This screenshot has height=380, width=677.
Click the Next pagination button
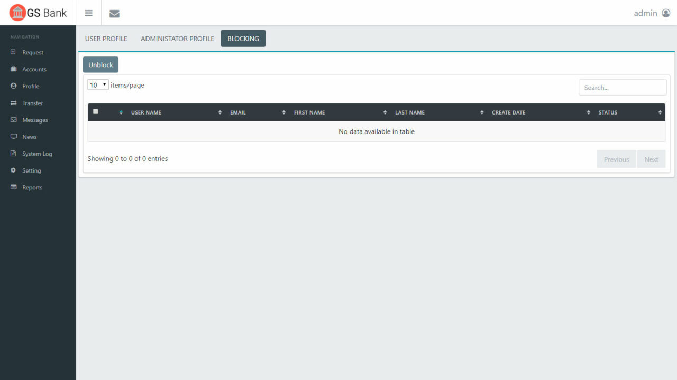coord(651,159)
